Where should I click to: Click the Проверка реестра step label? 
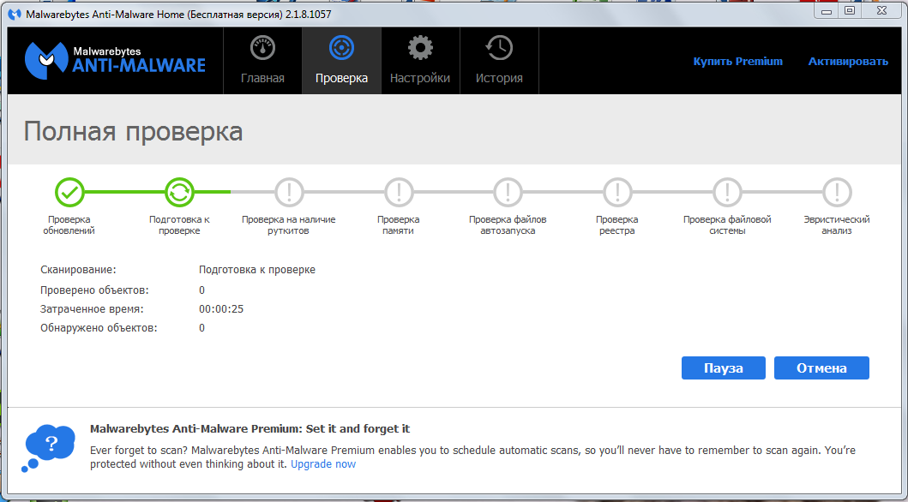click(x=617, y=225)
